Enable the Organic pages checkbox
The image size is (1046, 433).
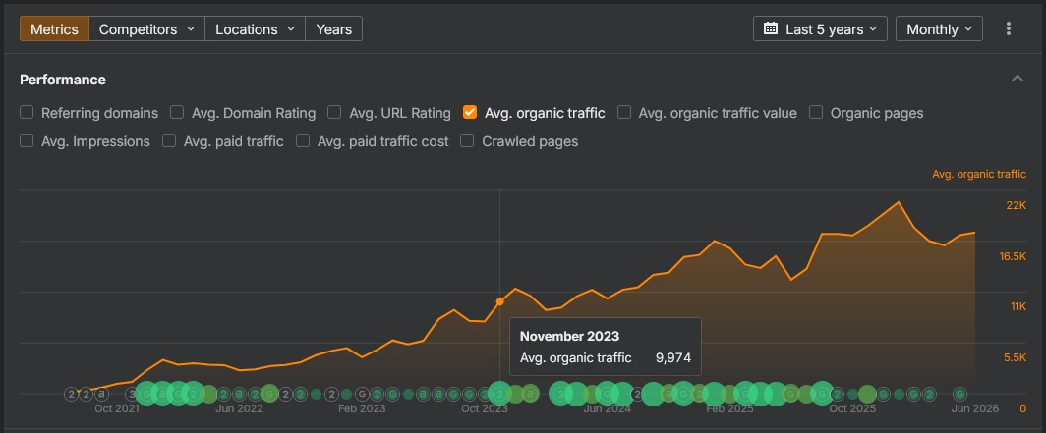click(x=816, y=112)
